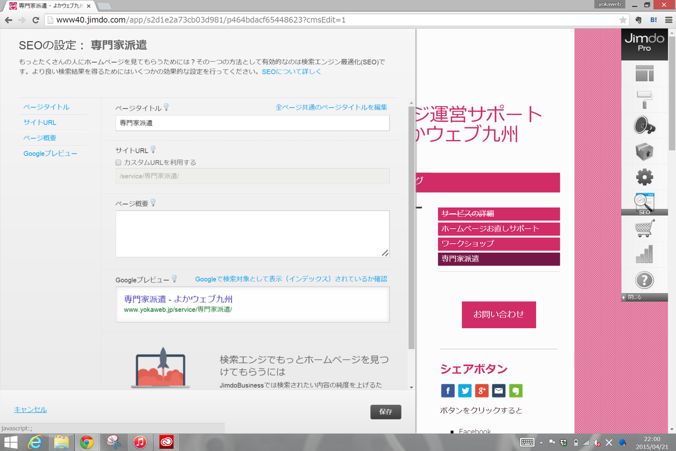Click the SEO dialog vertical scrollbar

[x=411, y=227]
